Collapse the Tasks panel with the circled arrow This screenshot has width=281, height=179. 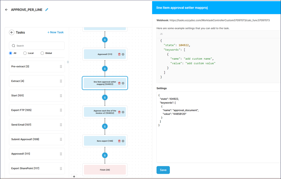click(12, 32)
